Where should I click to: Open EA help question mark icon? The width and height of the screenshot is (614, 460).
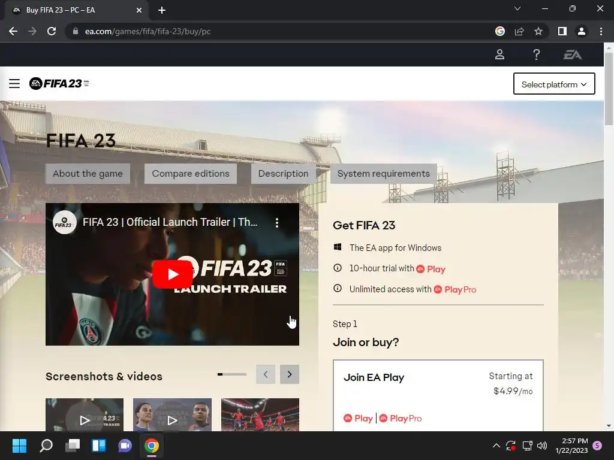(x=536, y=55)
